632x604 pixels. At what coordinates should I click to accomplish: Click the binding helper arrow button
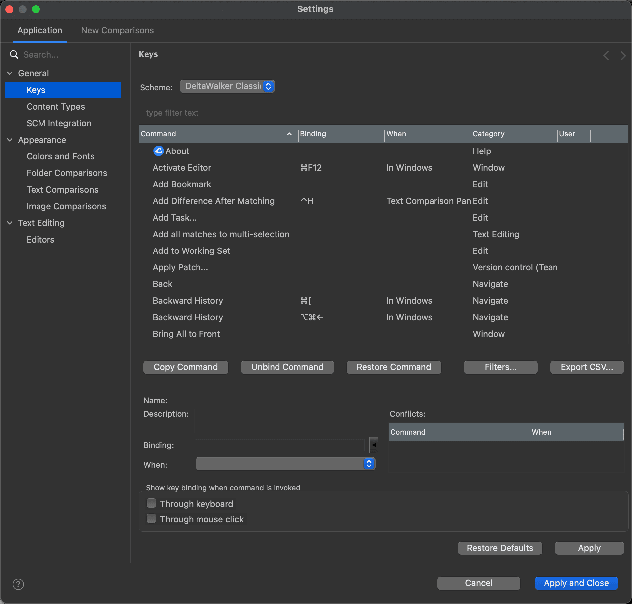pos(374,445)
